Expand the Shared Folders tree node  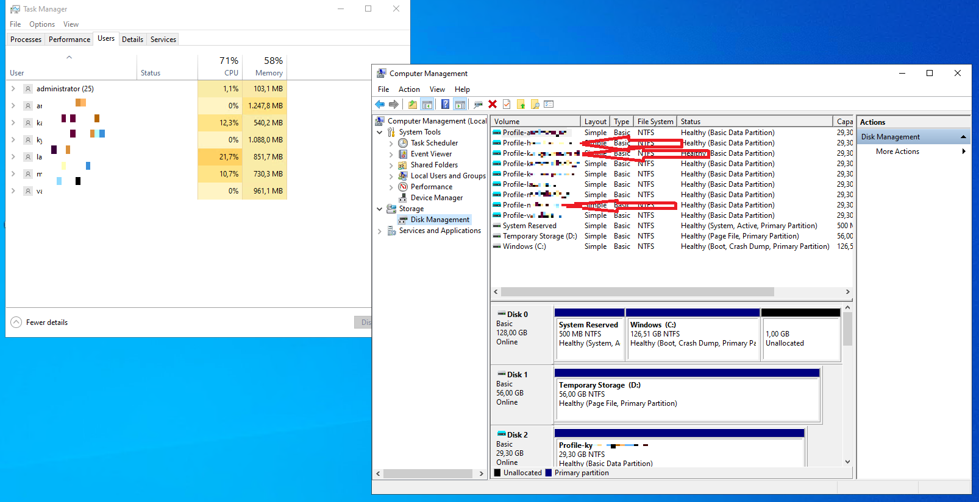point(391,165)
